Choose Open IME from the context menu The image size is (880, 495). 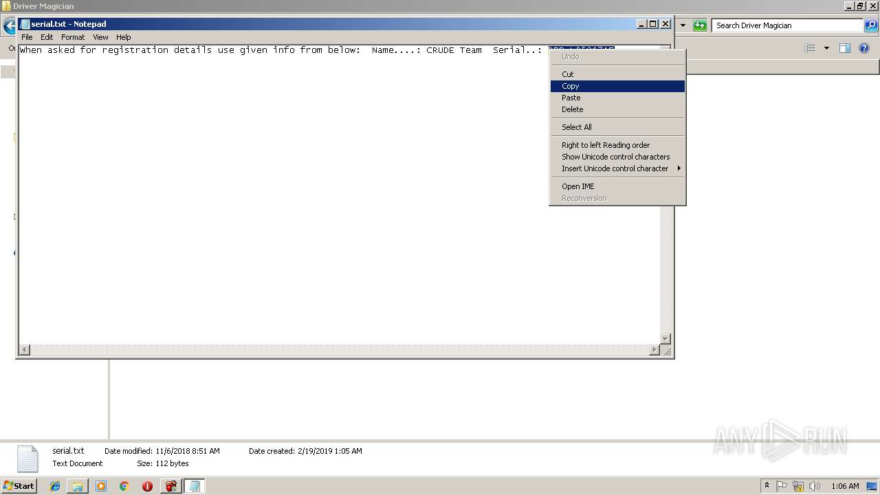(x=617, y=186)
